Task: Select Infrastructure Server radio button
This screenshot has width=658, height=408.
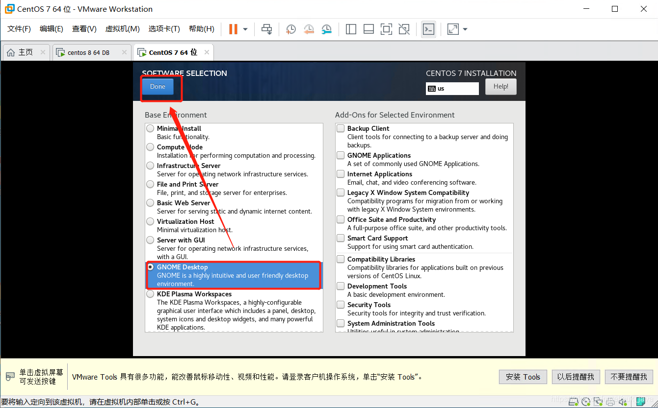Action: click(x=150, y=166)
